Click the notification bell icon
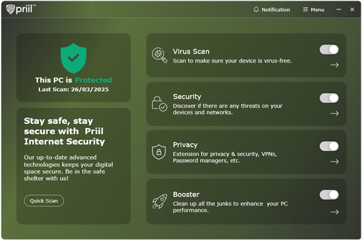 pos(256,9)
